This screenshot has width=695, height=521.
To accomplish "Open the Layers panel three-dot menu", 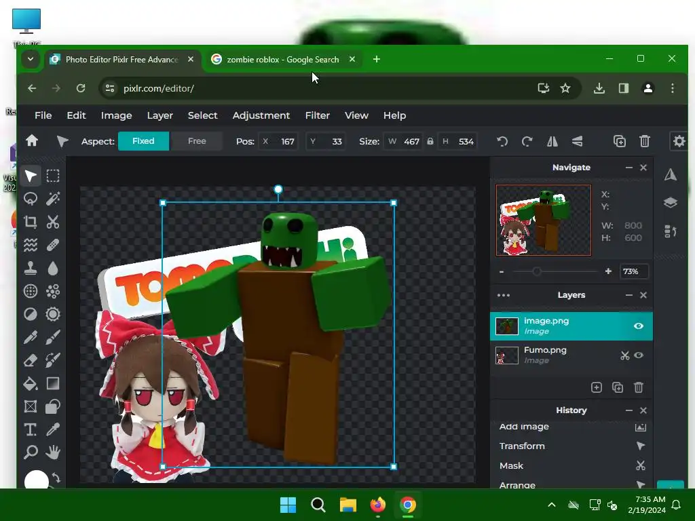I will 504,295.
